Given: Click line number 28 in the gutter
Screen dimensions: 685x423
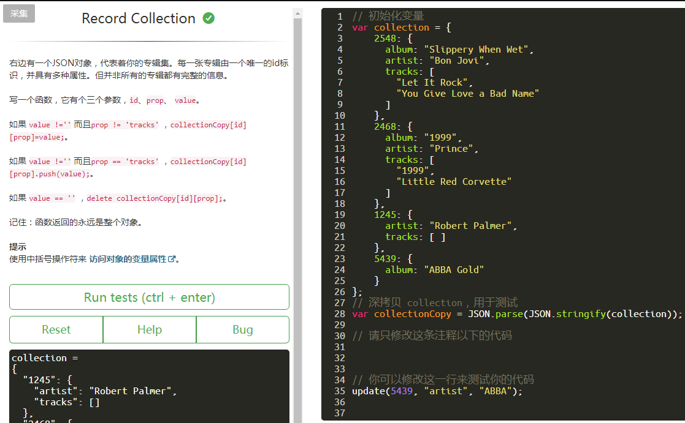Looking at the screenshot, I should click(340, 314).
